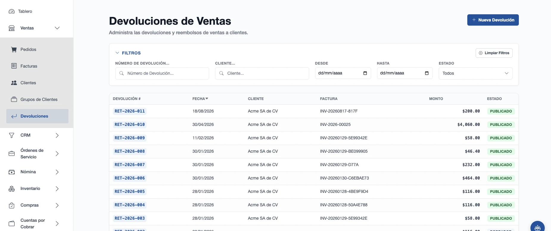Open the Desde date picker calendar icon

(365, 73)
